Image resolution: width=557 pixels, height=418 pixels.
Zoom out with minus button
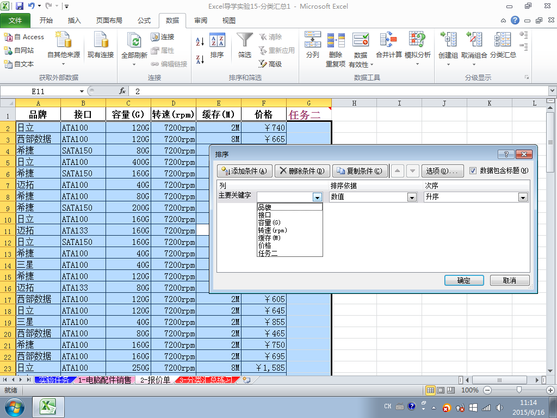tap(487, 390)
